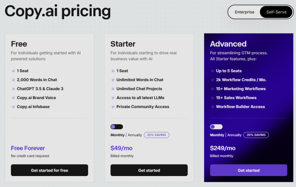296x187 pixels.
Task: Select Annually label under Starter plan
Action: [135, 135]
